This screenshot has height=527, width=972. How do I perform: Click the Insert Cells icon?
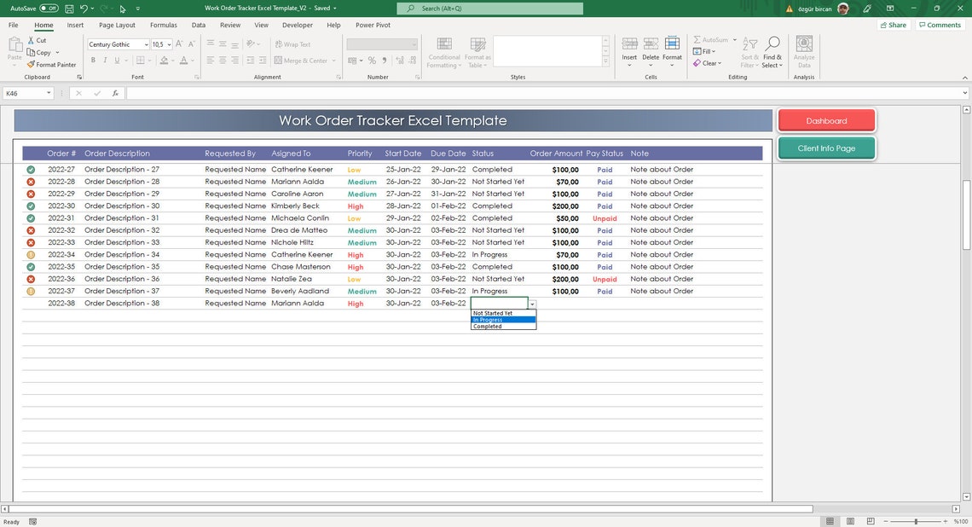point(629,47)
